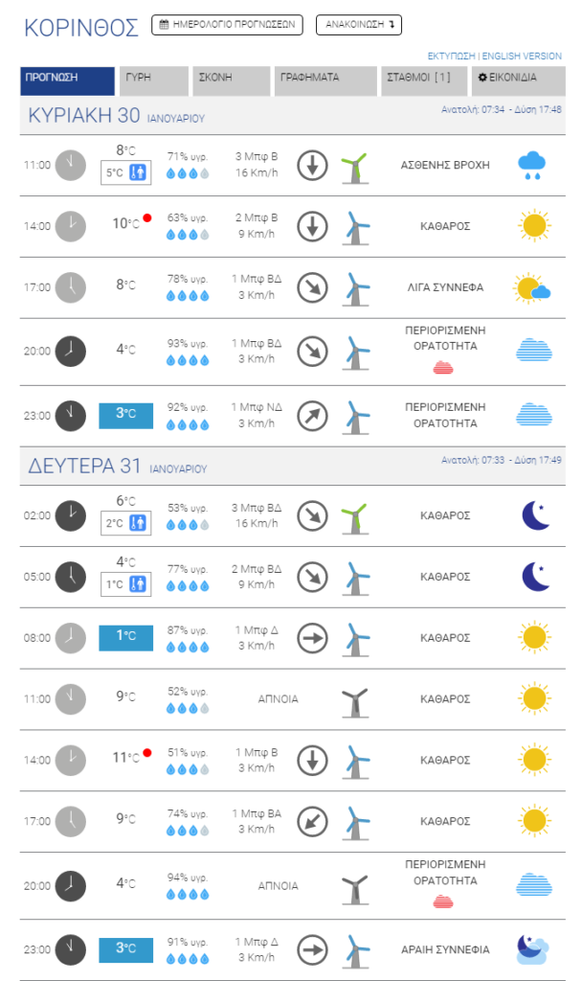Click the partly cloudy sun icon at Sunday 17:00

click(531, 288)
